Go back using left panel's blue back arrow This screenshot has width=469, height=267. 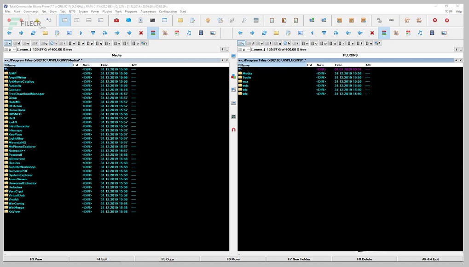click(9, 33)
